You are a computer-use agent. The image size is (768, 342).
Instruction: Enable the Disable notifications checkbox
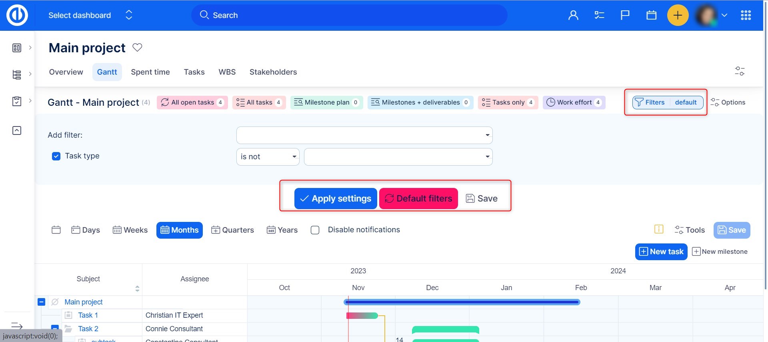[315, 230]
